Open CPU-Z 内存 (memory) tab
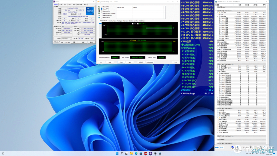 [65, 5]
